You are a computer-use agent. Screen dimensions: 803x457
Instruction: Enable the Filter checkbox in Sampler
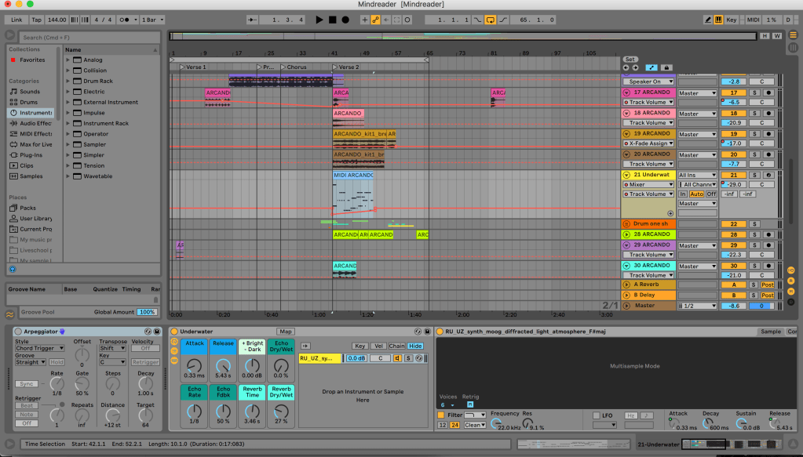tap(440, 414)
